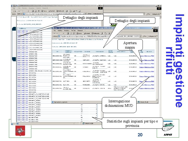Click the forward arrow in the front detail window
This screenshot has width=188, height=141.
[63, 33]
